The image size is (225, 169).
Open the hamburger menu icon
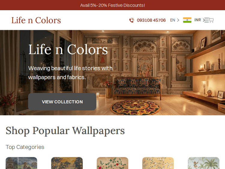(206, 20)
